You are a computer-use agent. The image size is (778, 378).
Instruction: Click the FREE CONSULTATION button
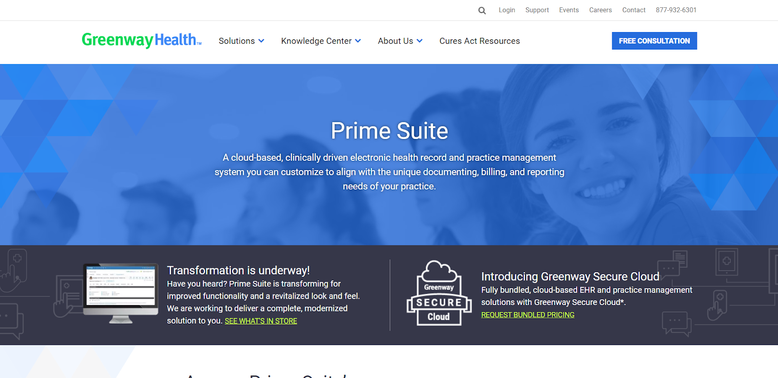pyautogui.click(x=654, y=41)
